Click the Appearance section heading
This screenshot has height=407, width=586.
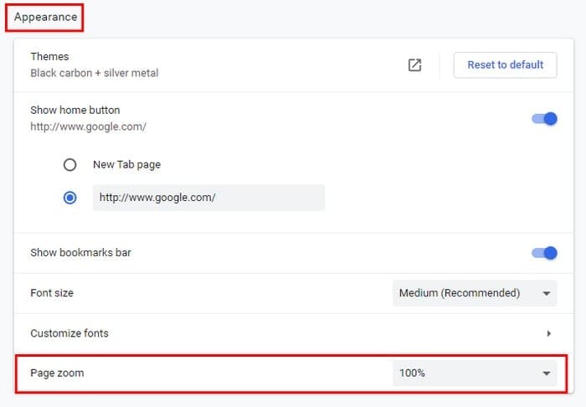[x=45, y=18]
